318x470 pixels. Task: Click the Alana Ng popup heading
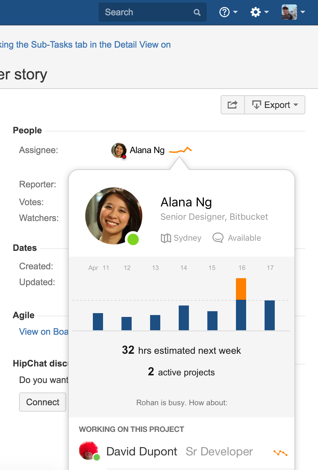186,202
